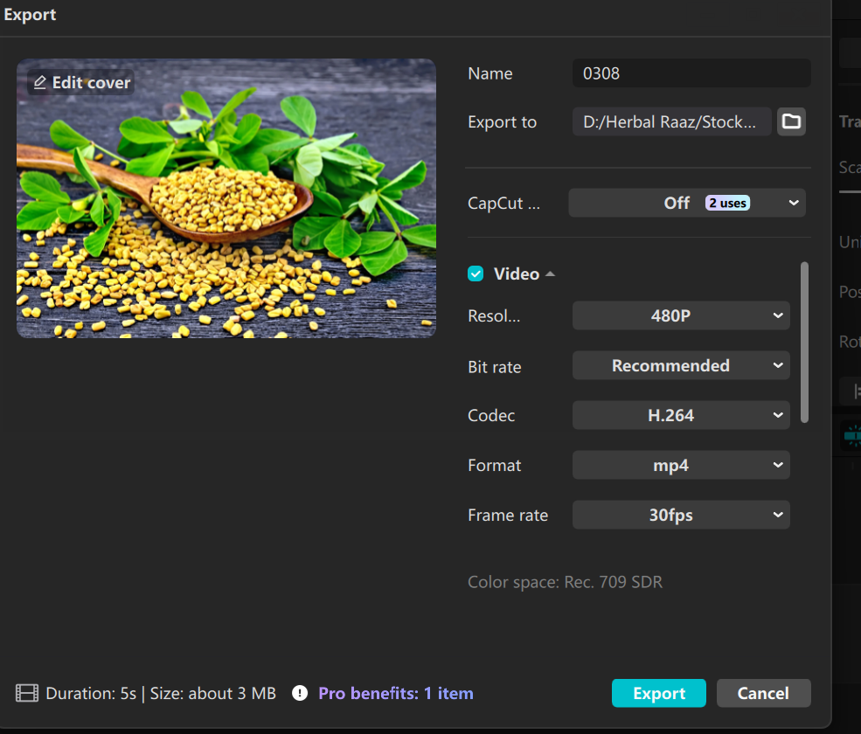Uncheck the Video checkbox
The height and width of the screenshot is (734, 861).
476,274
